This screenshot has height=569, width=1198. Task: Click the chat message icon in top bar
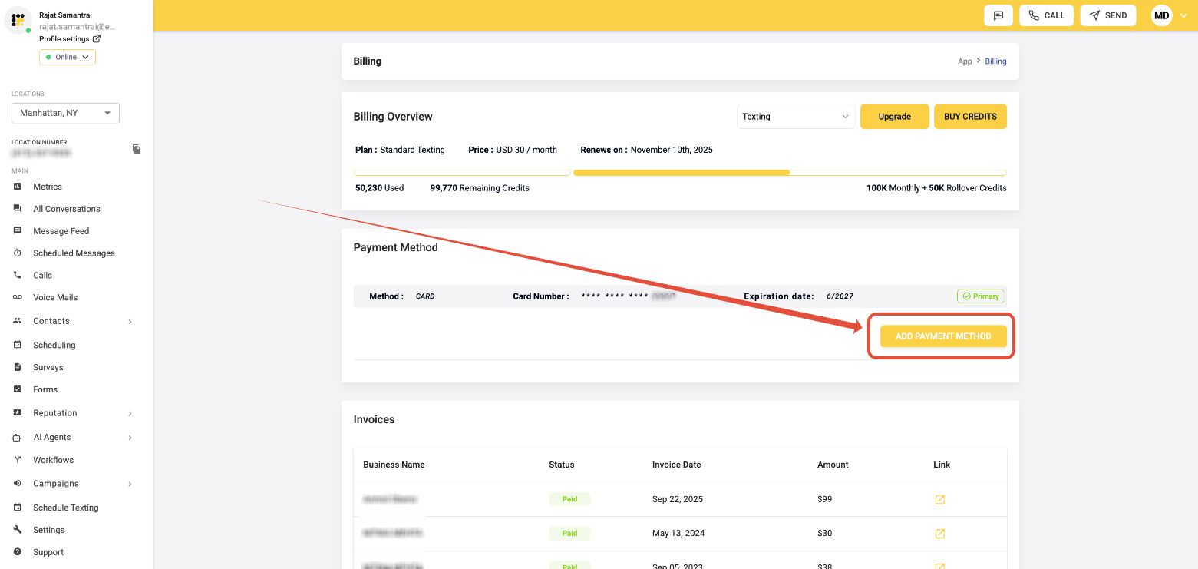pyautogui.click(x=998, y=15)
